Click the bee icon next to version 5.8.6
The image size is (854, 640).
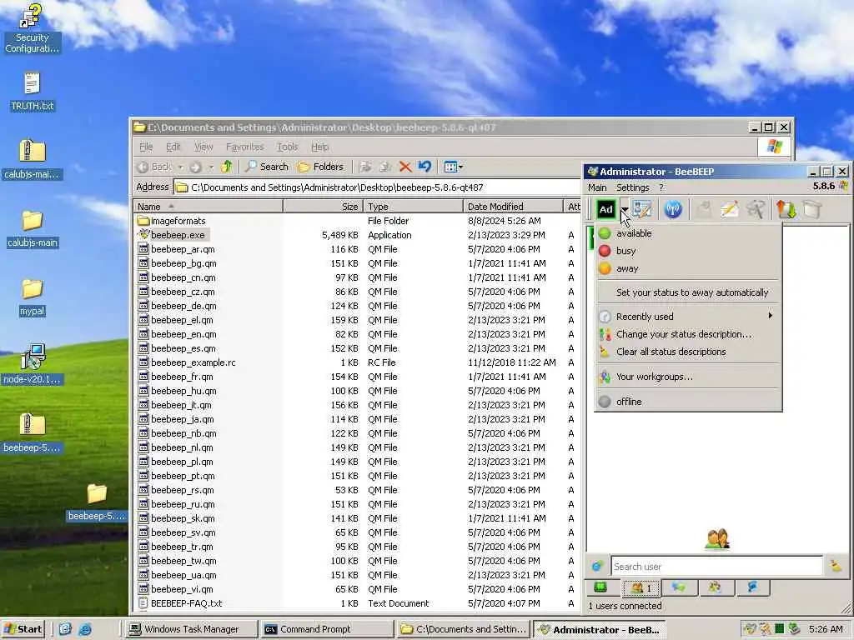tap(843, 186)
